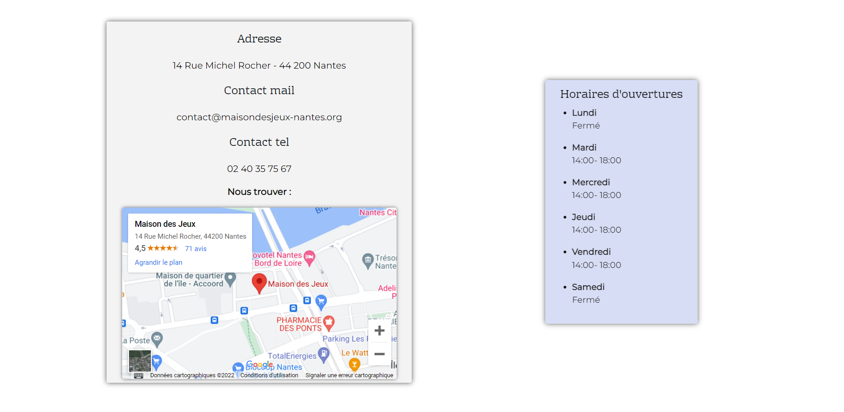844x412 pixels.
Task: Zoom in on the map with plus
Action: click(x=379, y=331)
